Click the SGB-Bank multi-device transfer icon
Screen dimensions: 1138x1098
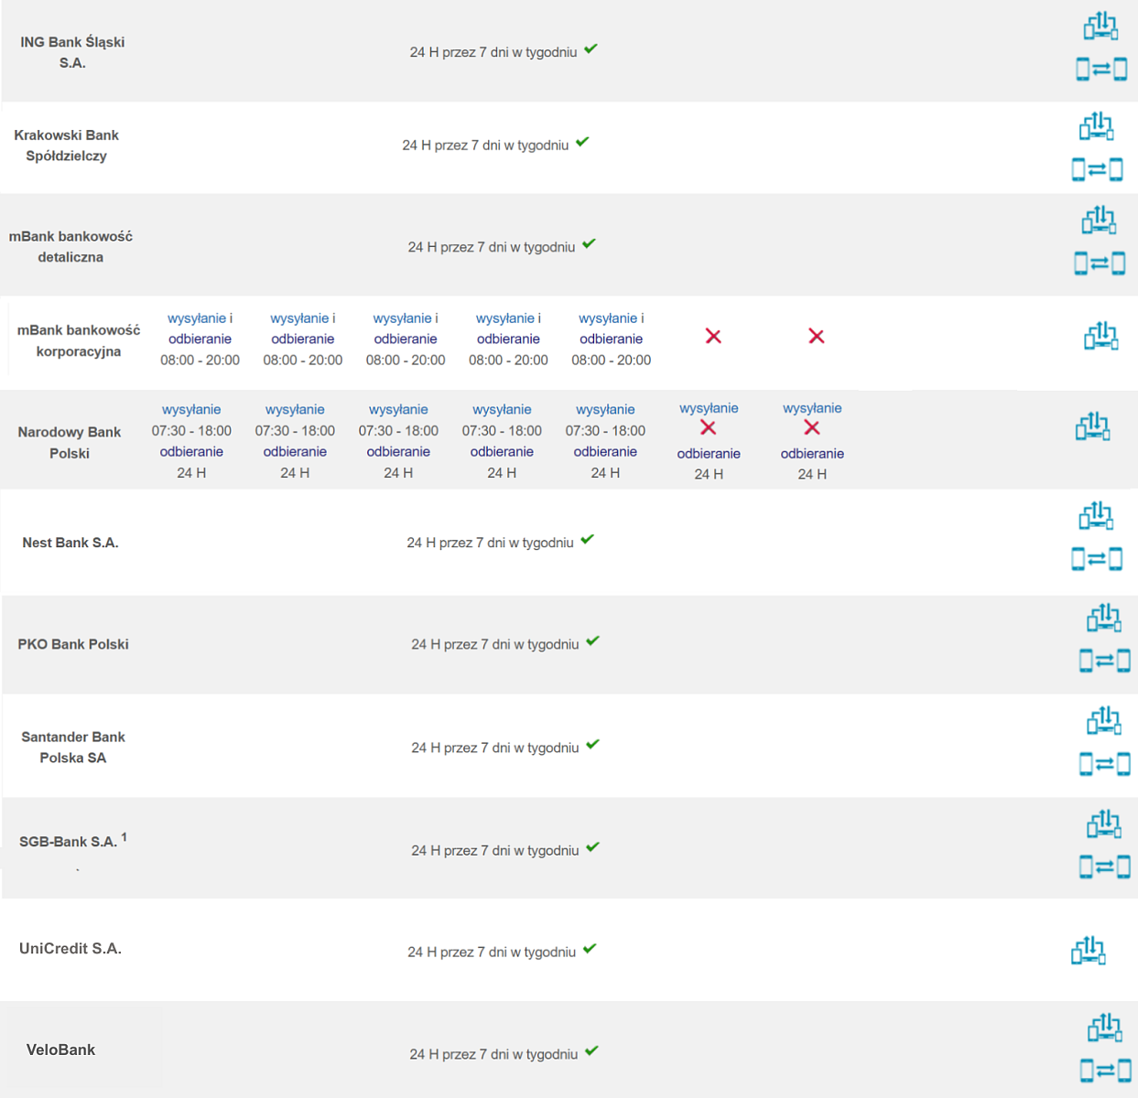coord(1104,824)
